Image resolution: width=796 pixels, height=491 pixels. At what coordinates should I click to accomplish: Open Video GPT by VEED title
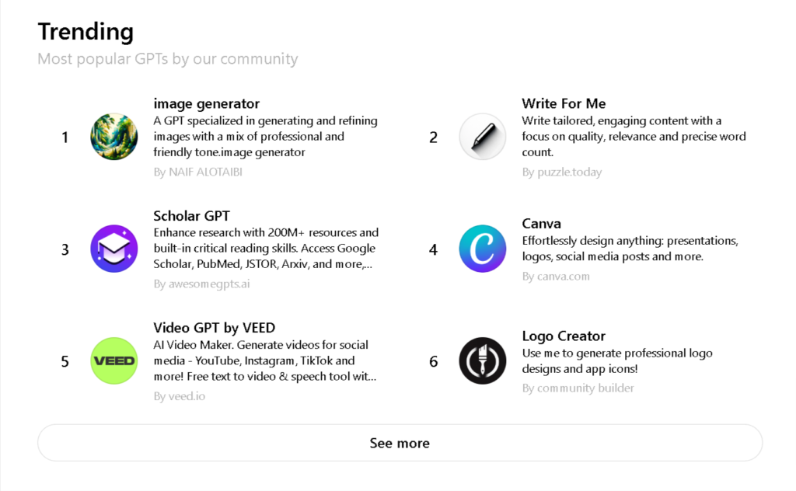(x=215, y=328)
